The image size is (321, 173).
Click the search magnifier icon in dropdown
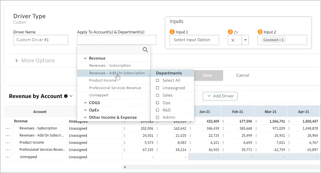coord(145,50)
